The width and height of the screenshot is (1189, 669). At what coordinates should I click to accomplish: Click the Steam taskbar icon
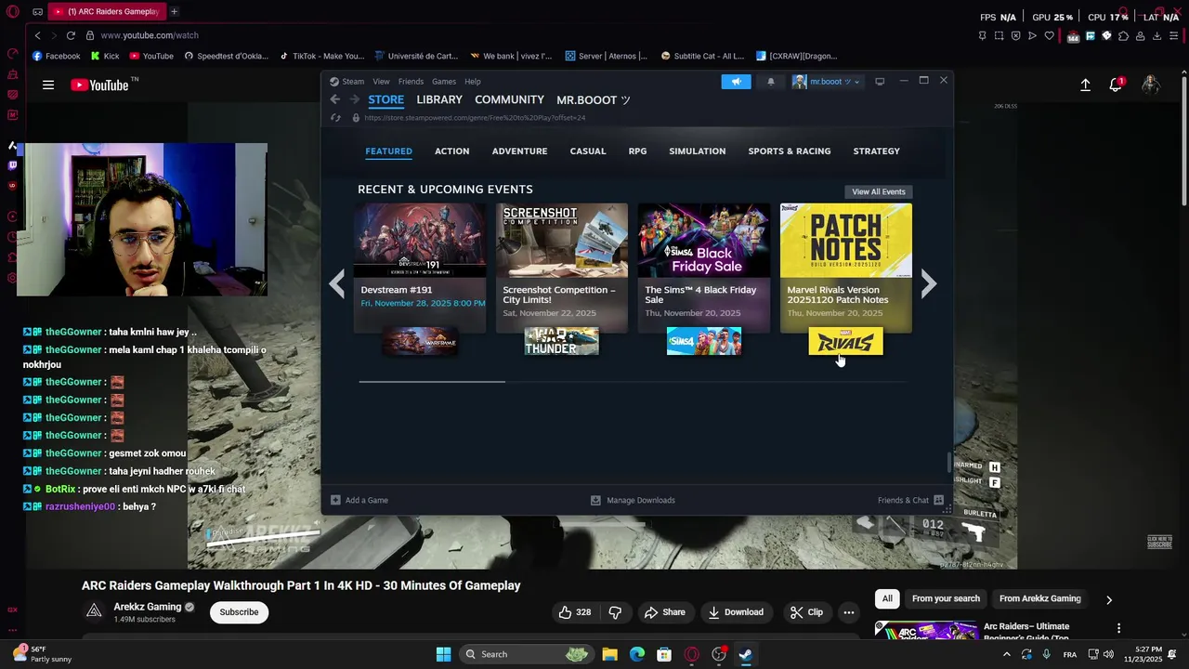click(x=745, y=654)
